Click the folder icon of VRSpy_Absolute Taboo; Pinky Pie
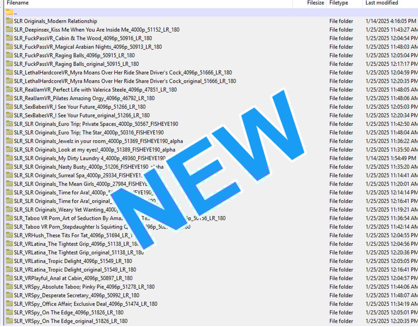 click(x=10, y=287)
